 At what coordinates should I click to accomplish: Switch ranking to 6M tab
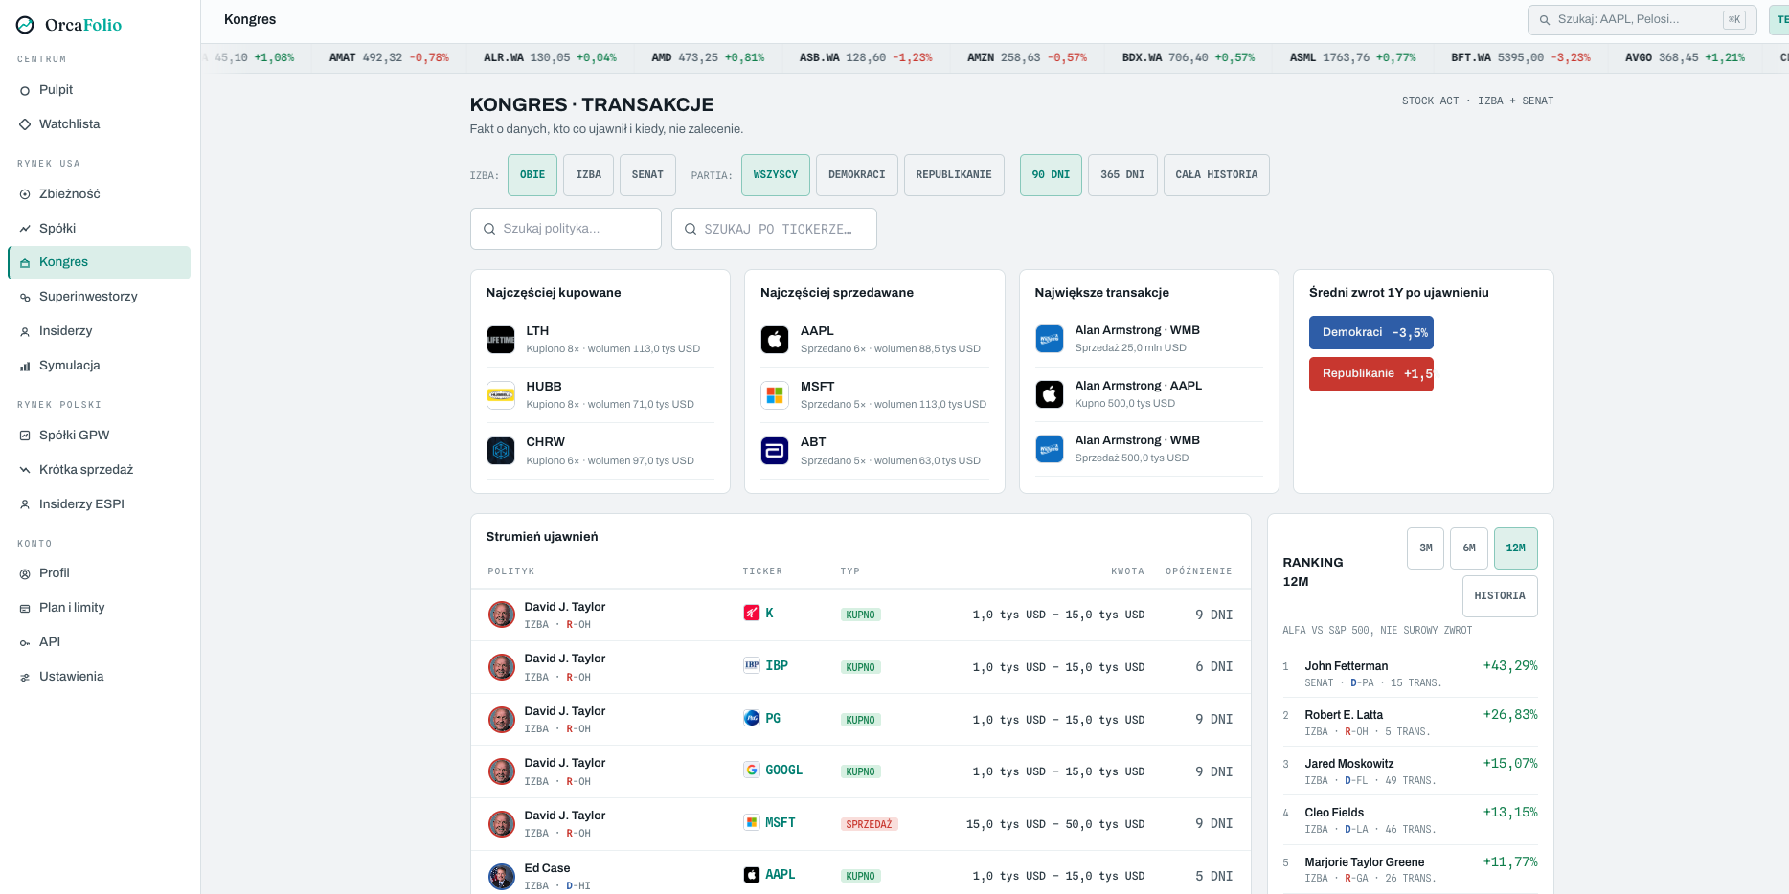(1469, 548)
